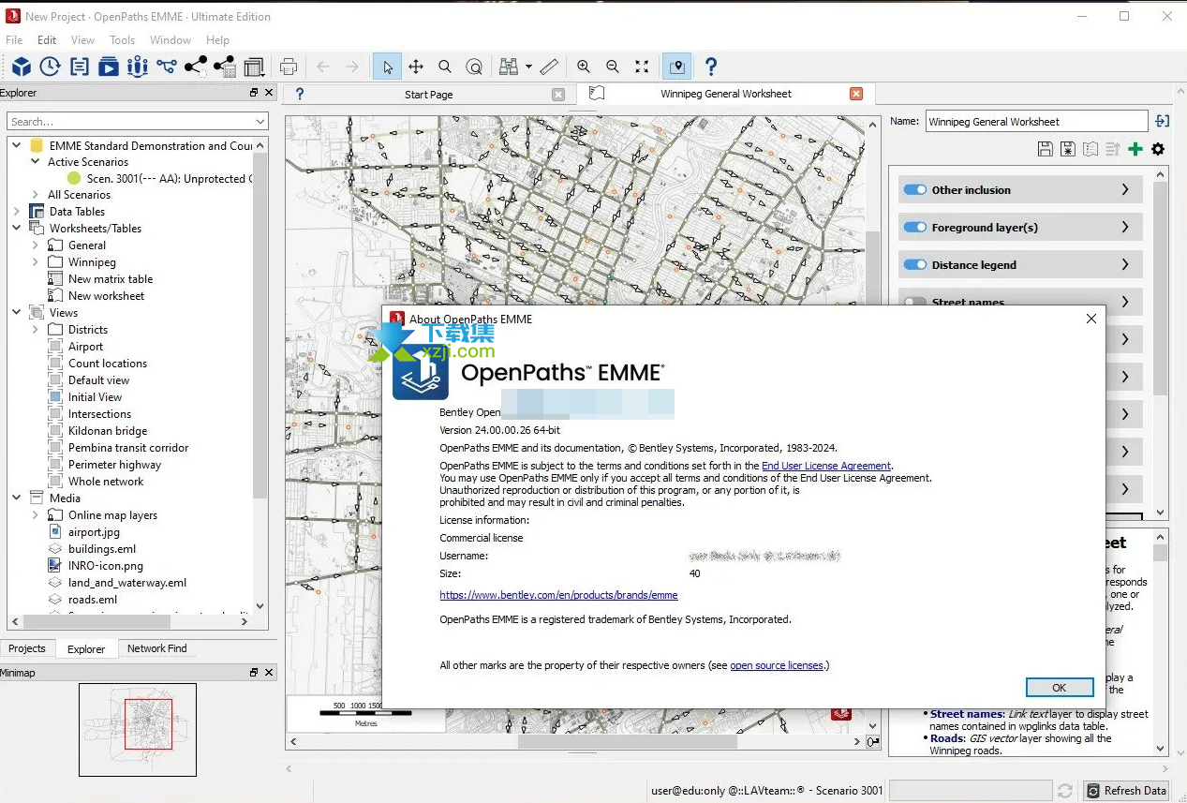Expand the Distance legend chevron
This screenshot has width=1187, height=803.
[1125, 264]
